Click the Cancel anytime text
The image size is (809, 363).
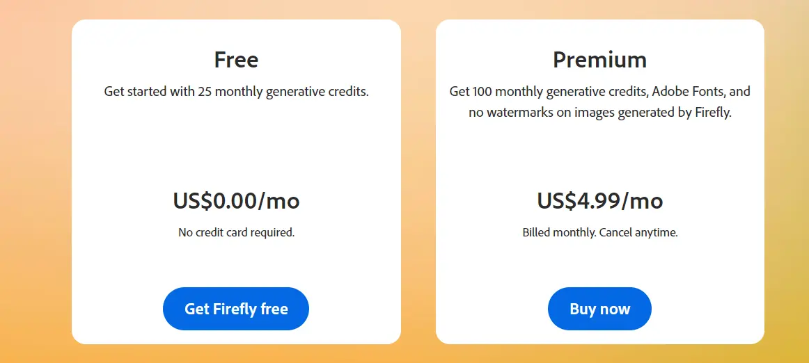tap(638, 232)
